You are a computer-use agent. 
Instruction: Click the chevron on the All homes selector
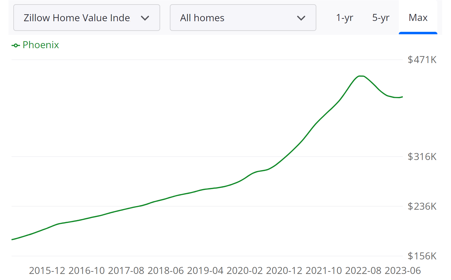pyautogui.click(x=301, y=18)
